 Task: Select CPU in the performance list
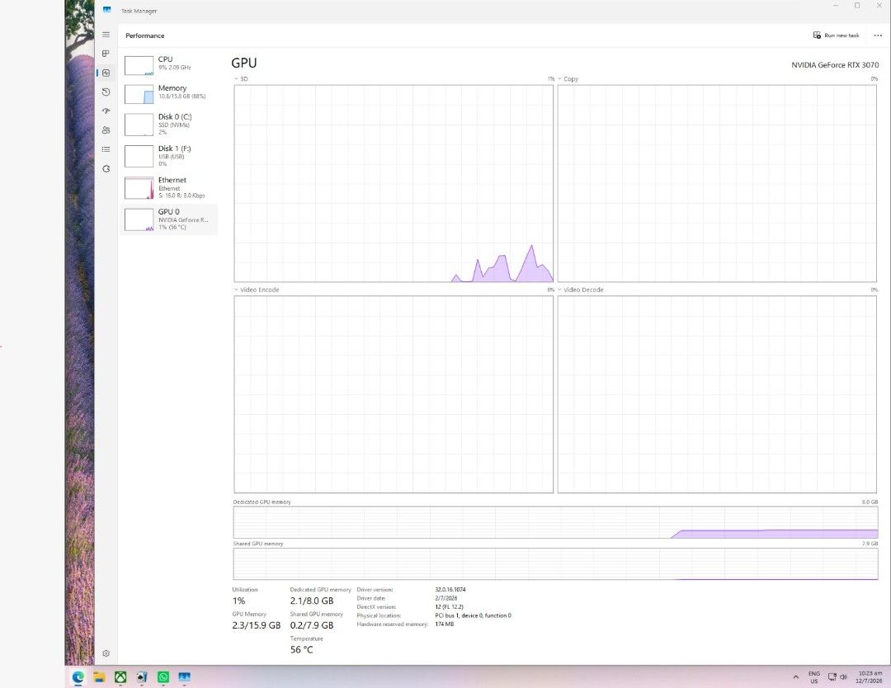[169, 64]
